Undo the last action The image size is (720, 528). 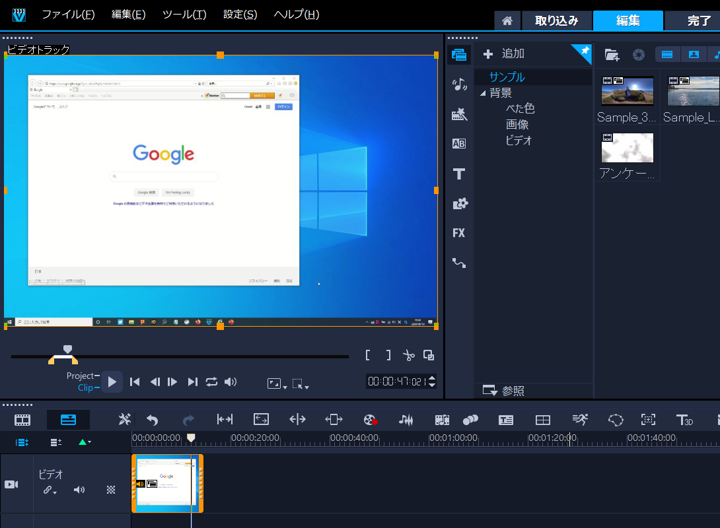[152, 420]
